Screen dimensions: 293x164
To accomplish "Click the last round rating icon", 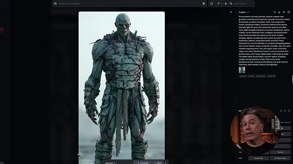I will 289,111.
